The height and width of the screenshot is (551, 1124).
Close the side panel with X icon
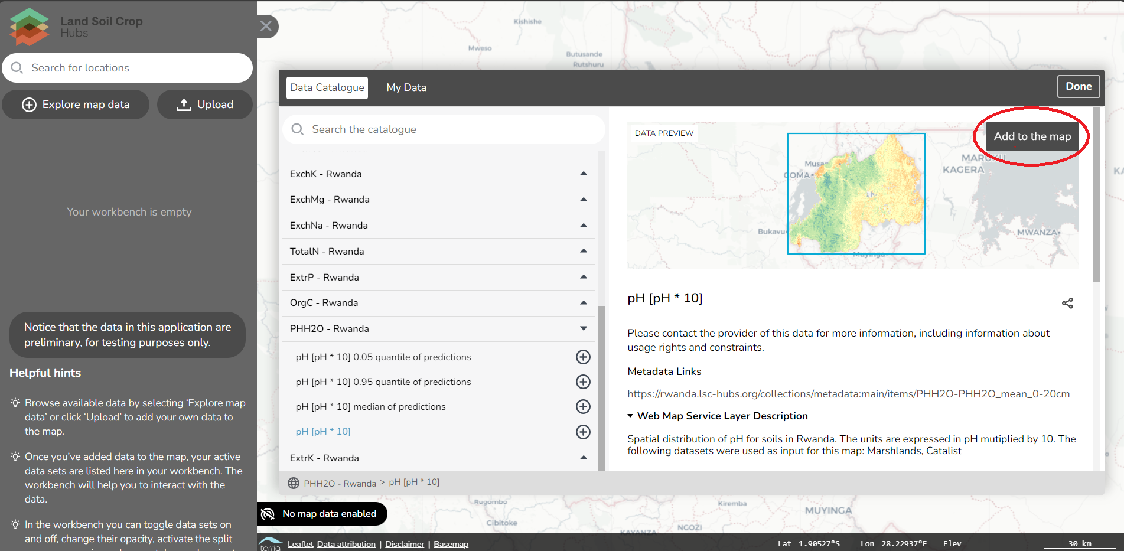click(x=266, y=26)
